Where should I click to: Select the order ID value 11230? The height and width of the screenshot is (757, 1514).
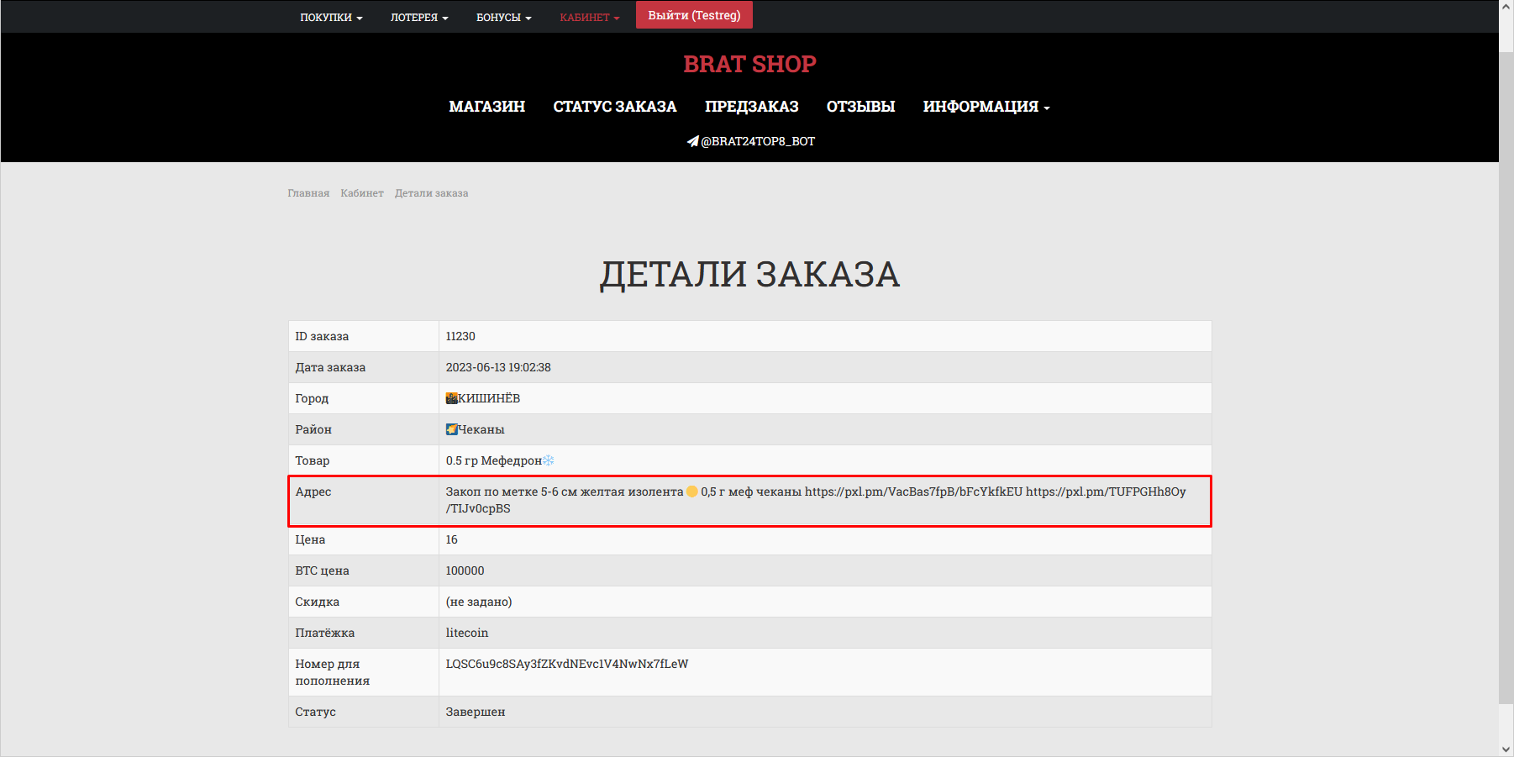click(x=460, y=336)
